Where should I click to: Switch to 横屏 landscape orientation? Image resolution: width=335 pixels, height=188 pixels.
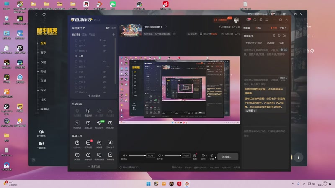click(108, 28)
